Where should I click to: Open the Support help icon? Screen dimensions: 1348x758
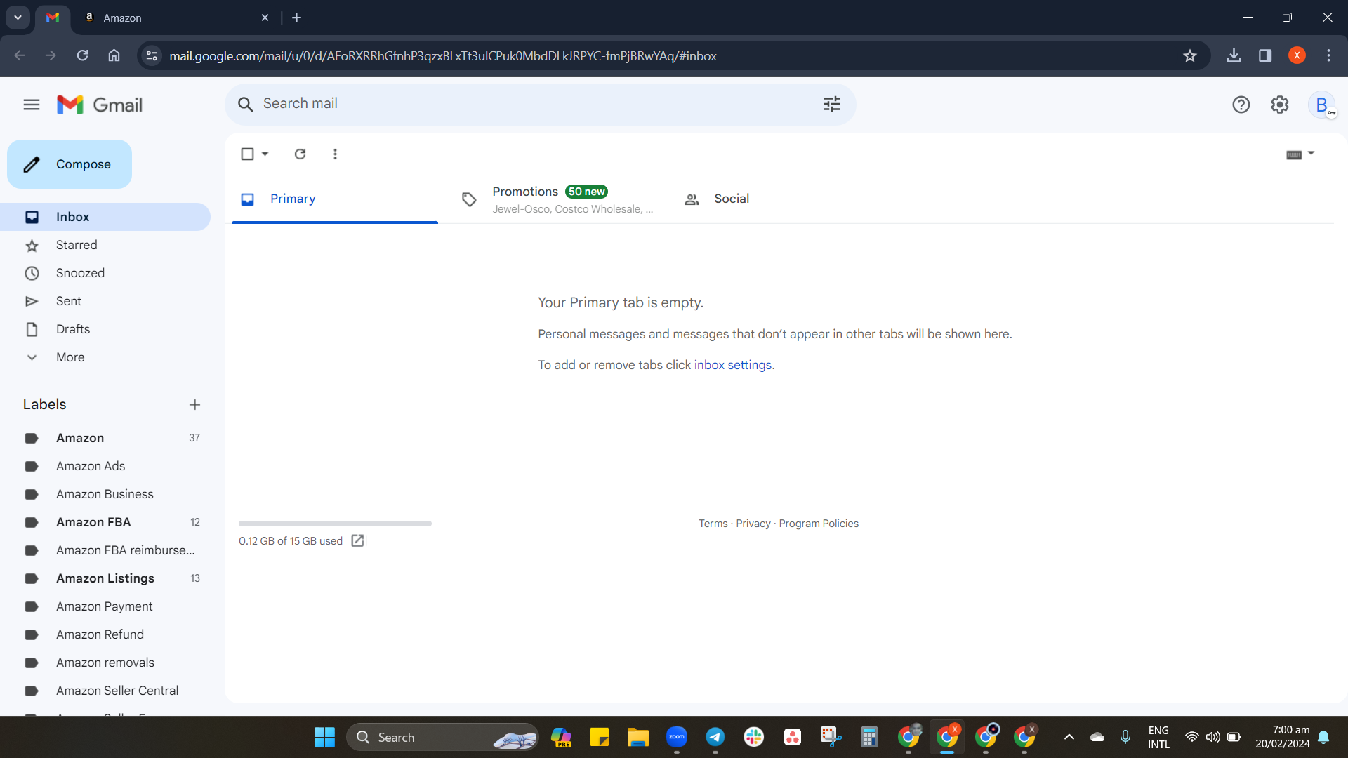[x=1241, y=105]
